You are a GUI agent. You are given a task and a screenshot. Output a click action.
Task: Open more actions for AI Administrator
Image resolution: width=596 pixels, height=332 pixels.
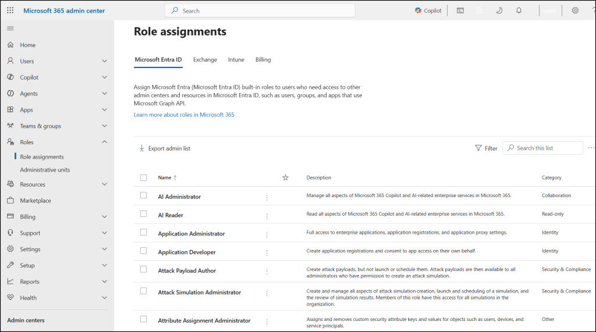pyautogui.click(x=267, y=198)
